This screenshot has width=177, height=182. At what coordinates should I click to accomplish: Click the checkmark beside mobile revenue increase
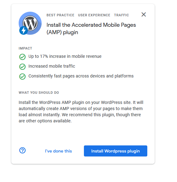[22, 57]
